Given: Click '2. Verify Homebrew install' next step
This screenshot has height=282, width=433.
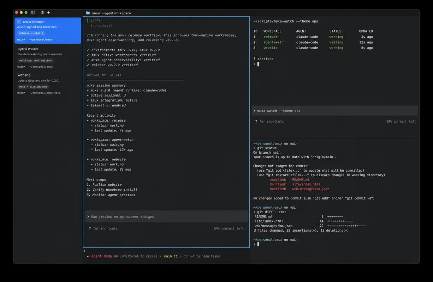Looking at the screenshot, I should (x=112, y=190).
